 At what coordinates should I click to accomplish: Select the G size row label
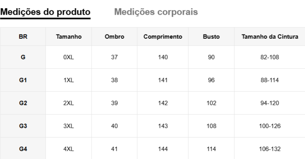(23, 57)
